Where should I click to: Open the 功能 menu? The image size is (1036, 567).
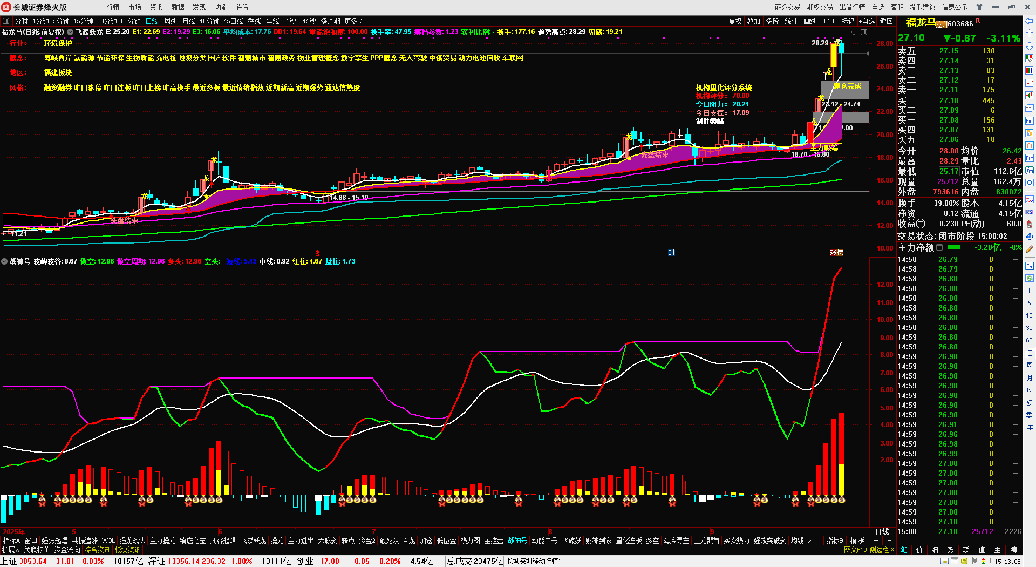[x=221, y=7]
